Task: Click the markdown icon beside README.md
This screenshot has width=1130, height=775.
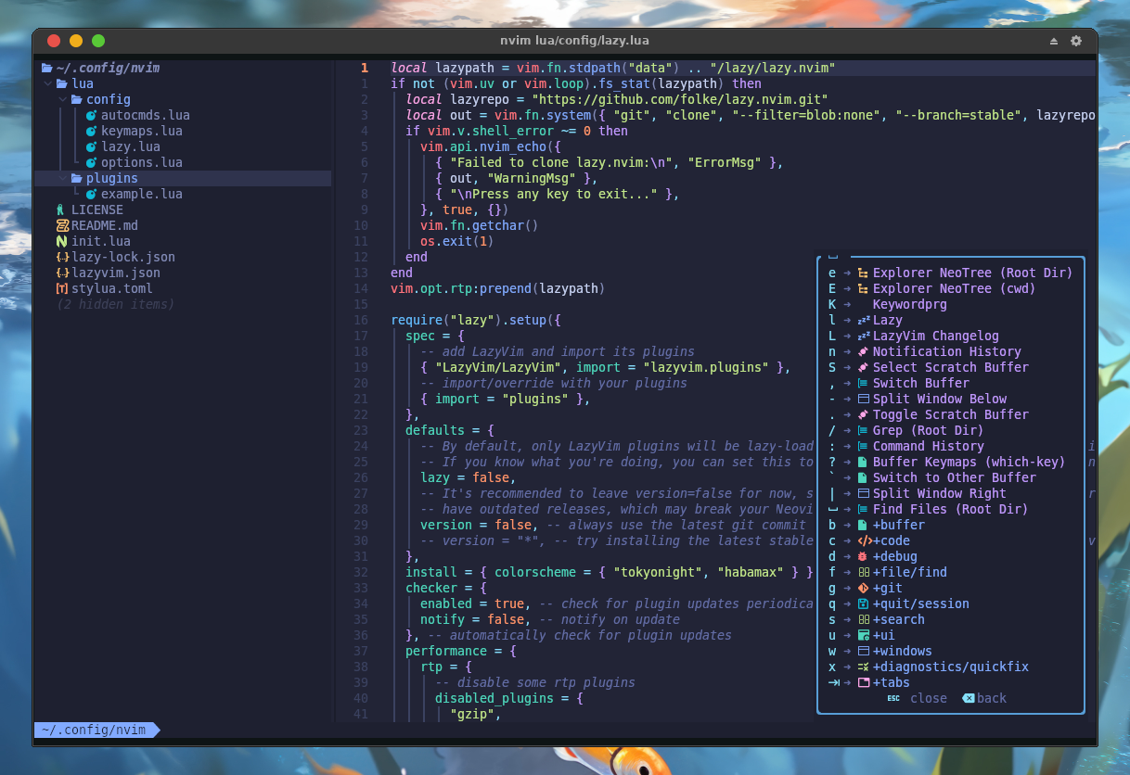Action: point(62,225)
